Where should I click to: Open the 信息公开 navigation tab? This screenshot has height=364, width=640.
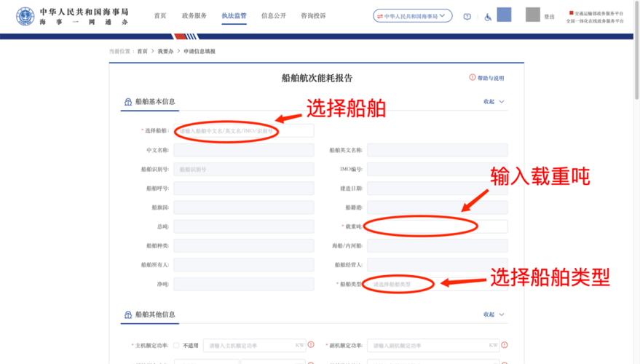point(274,15)
